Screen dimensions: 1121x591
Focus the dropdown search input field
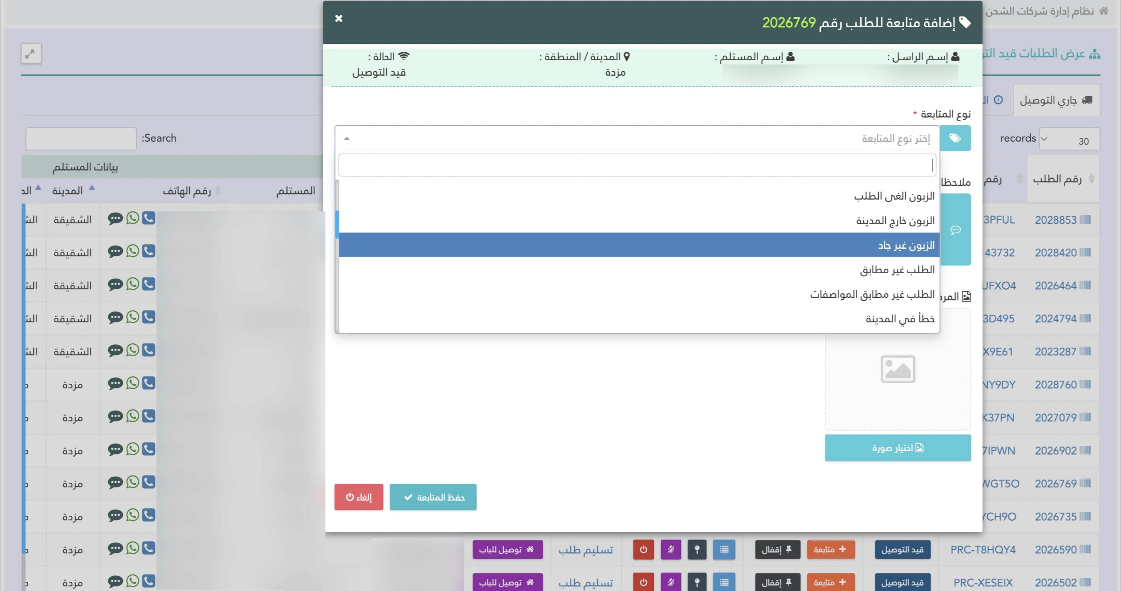tap(637, 165)
